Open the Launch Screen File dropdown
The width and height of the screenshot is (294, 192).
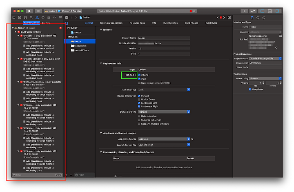[164, 145]
